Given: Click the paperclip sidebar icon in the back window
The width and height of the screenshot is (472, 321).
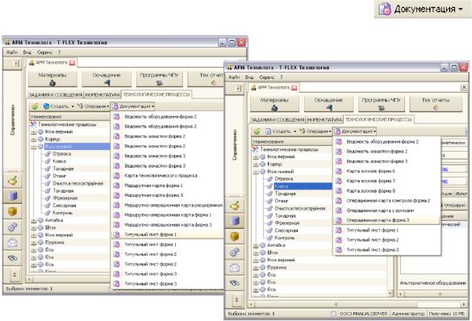Looking at the screenshot, I should click(x=12, y=258).
